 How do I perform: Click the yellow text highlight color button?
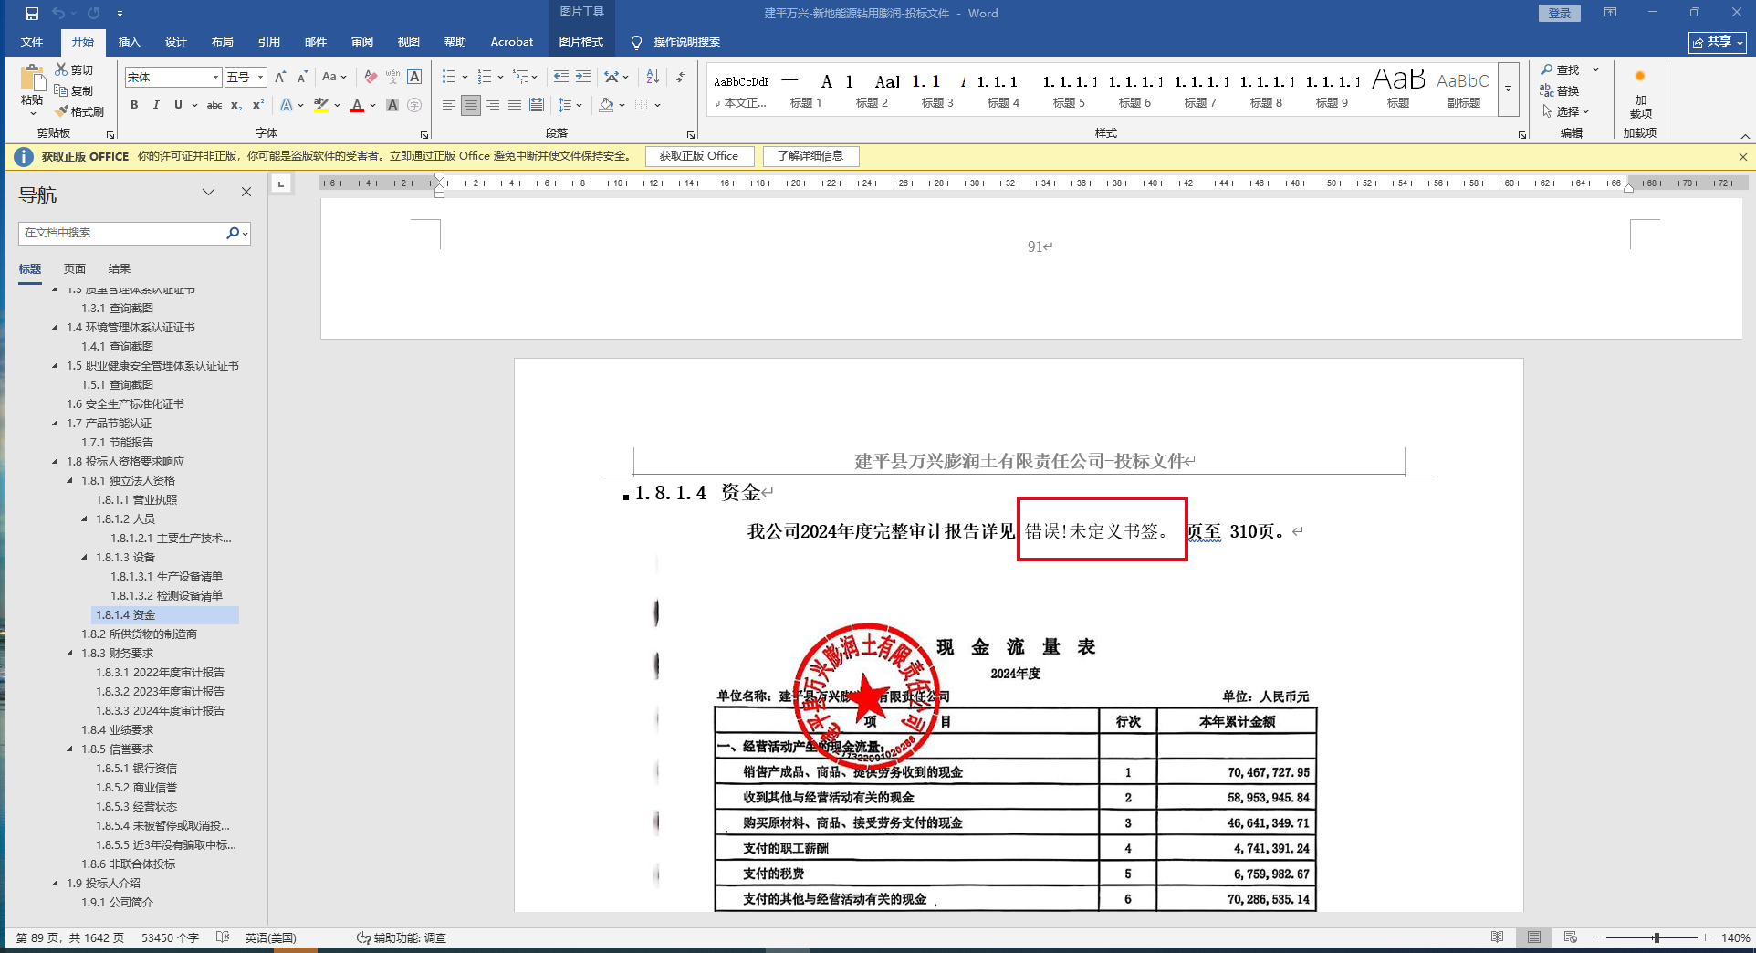pos(320,105)
